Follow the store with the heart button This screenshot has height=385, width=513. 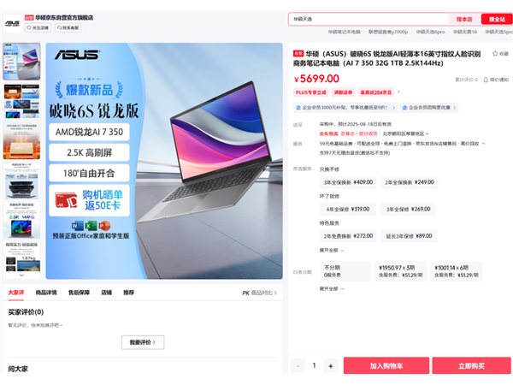(x=38, y=28)
